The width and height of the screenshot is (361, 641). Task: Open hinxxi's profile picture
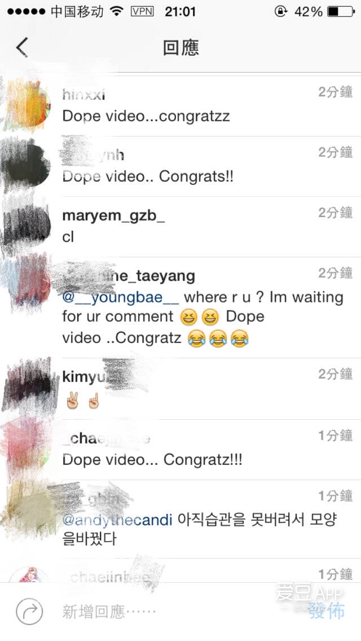pos(28,104)
